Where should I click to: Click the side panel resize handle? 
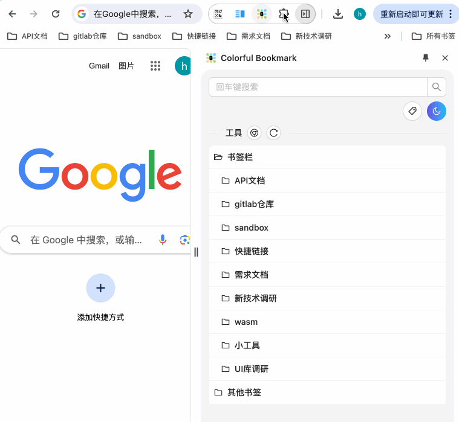[x=196, y=252]
